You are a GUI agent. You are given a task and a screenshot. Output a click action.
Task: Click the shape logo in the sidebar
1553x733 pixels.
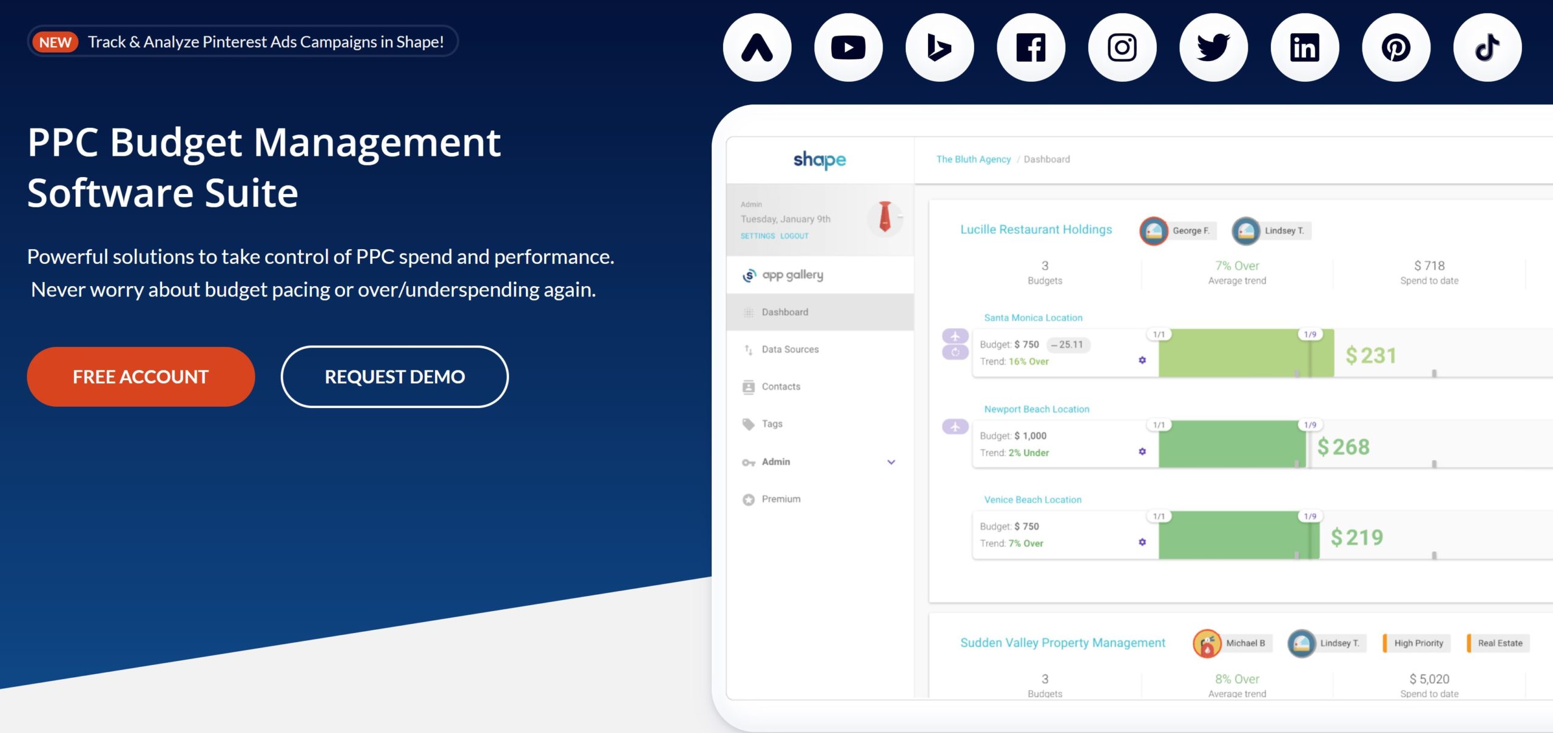click(820, 160)
